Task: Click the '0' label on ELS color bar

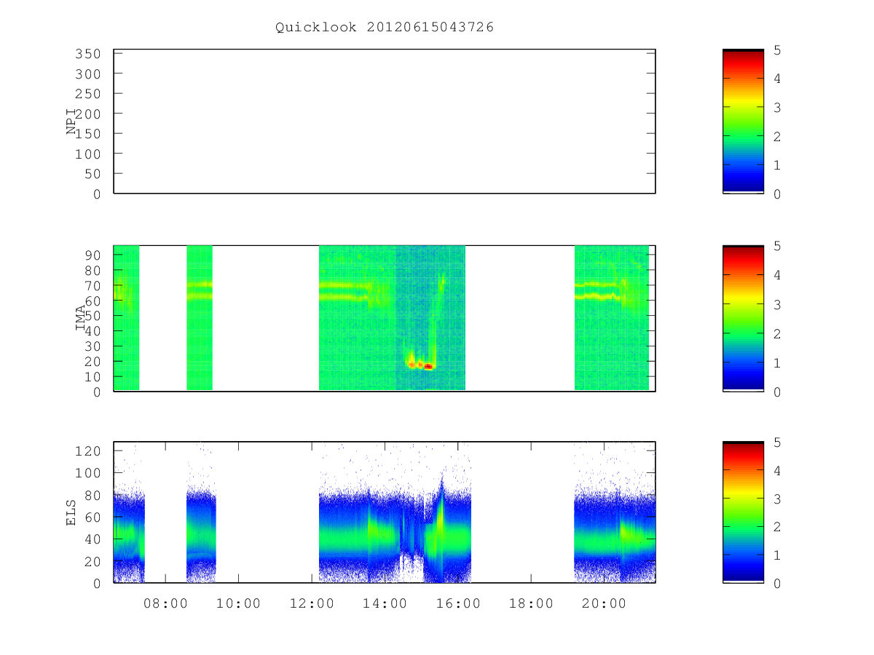Action: tap(778, 584)
